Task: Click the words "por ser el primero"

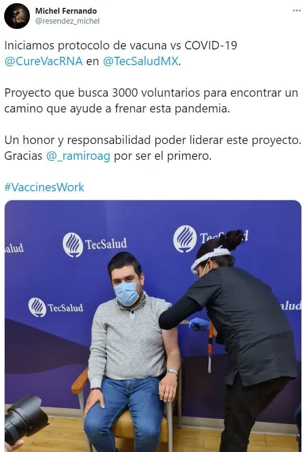Action: point(162,156)
